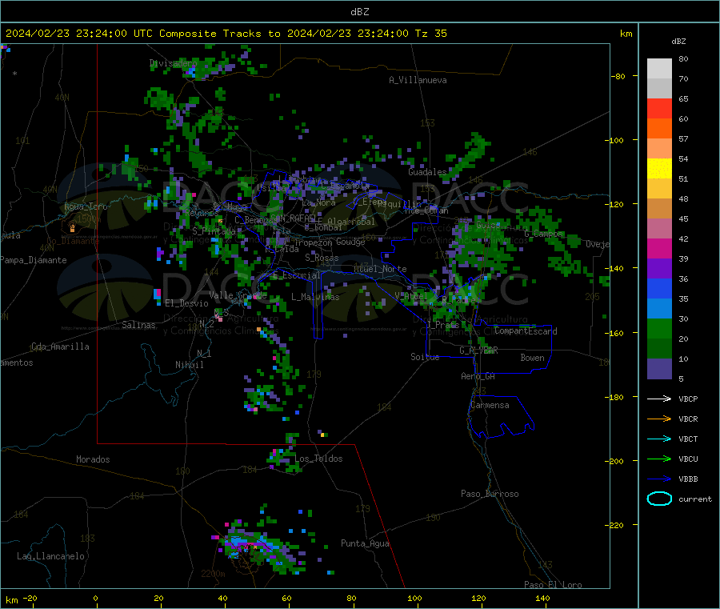
Task: Select the 20 dBZ green color swatch
Action: click(x=659, y=328)
